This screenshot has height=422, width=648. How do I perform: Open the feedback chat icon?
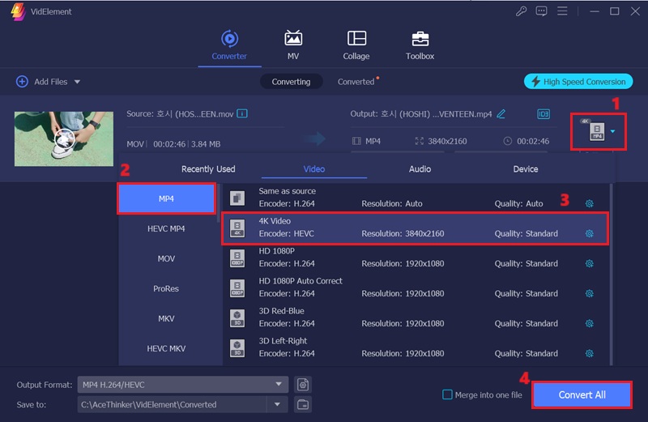click(x=541, y=11)
